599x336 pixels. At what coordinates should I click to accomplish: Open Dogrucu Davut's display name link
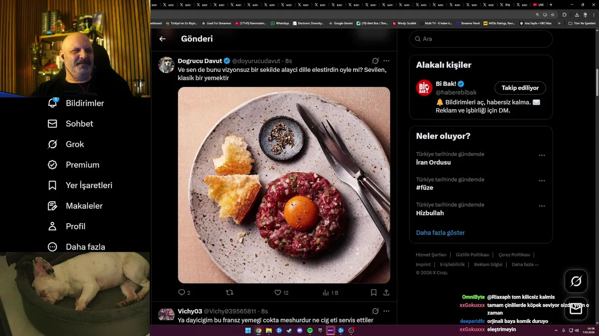pos(200,61)
